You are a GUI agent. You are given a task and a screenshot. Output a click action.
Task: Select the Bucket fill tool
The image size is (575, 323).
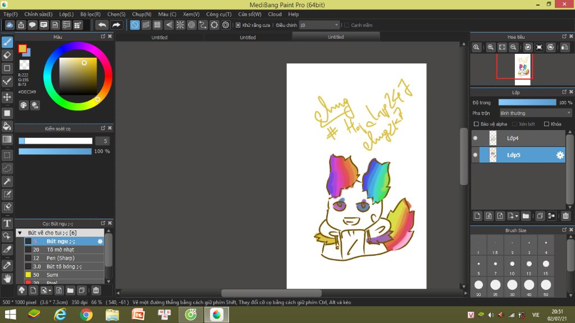tap(7, 126)
